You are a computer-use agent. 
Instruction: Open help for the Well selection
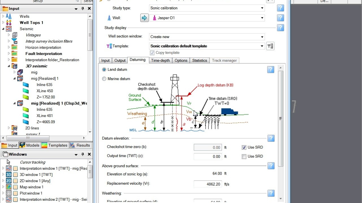click(x=280, y=18)
